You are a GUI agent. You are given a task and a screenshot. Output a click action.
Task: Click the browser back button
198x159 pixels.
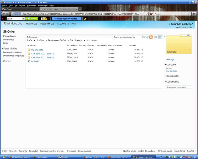(x=4, y=14)
